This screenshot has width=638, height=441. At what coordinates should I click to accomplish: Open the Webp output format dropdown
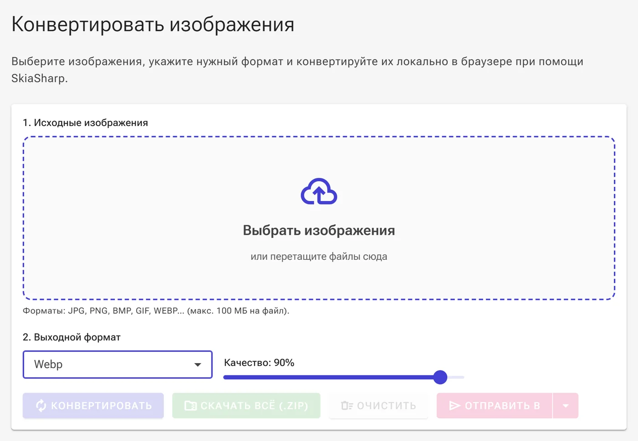tap(118, 364)
